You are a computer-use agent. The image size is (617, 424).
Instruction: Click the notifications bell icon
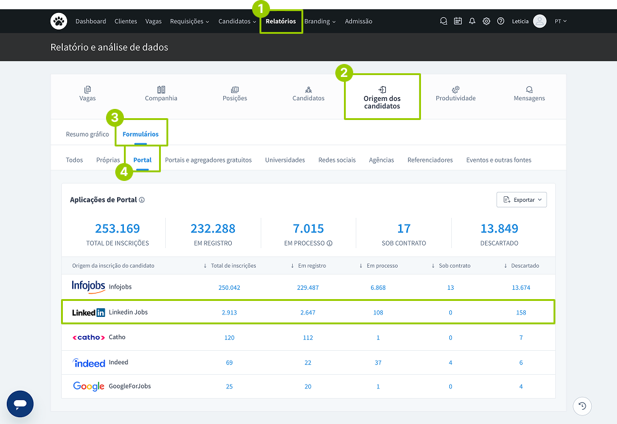(472, 21)
